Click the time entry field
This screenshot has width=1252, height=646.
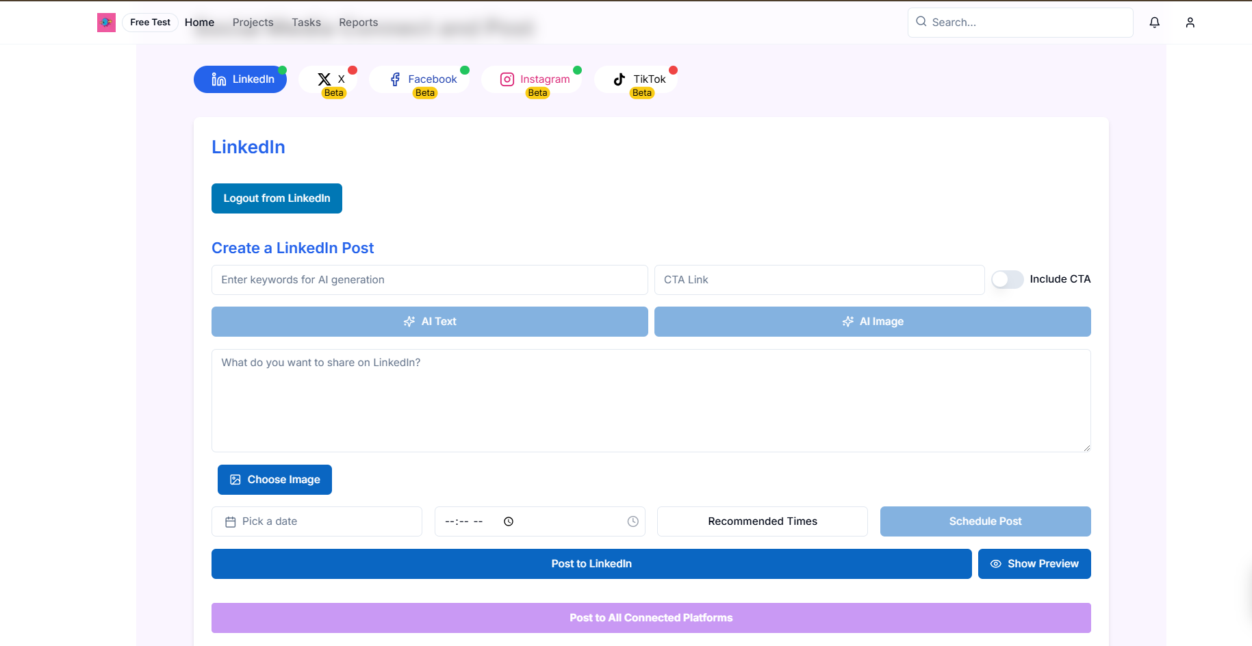coord(539,521)
